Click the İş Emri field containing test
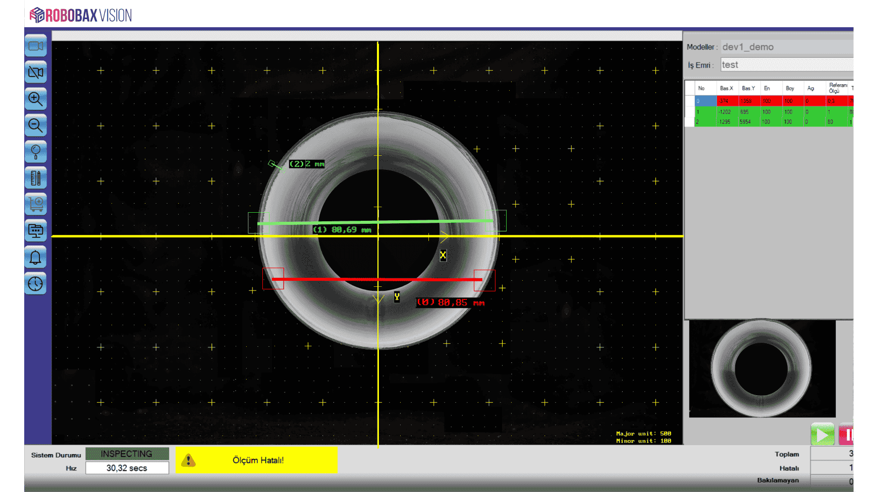Image resolution: width=880 pixels, height=492 pixels. (x=787, y=65)
